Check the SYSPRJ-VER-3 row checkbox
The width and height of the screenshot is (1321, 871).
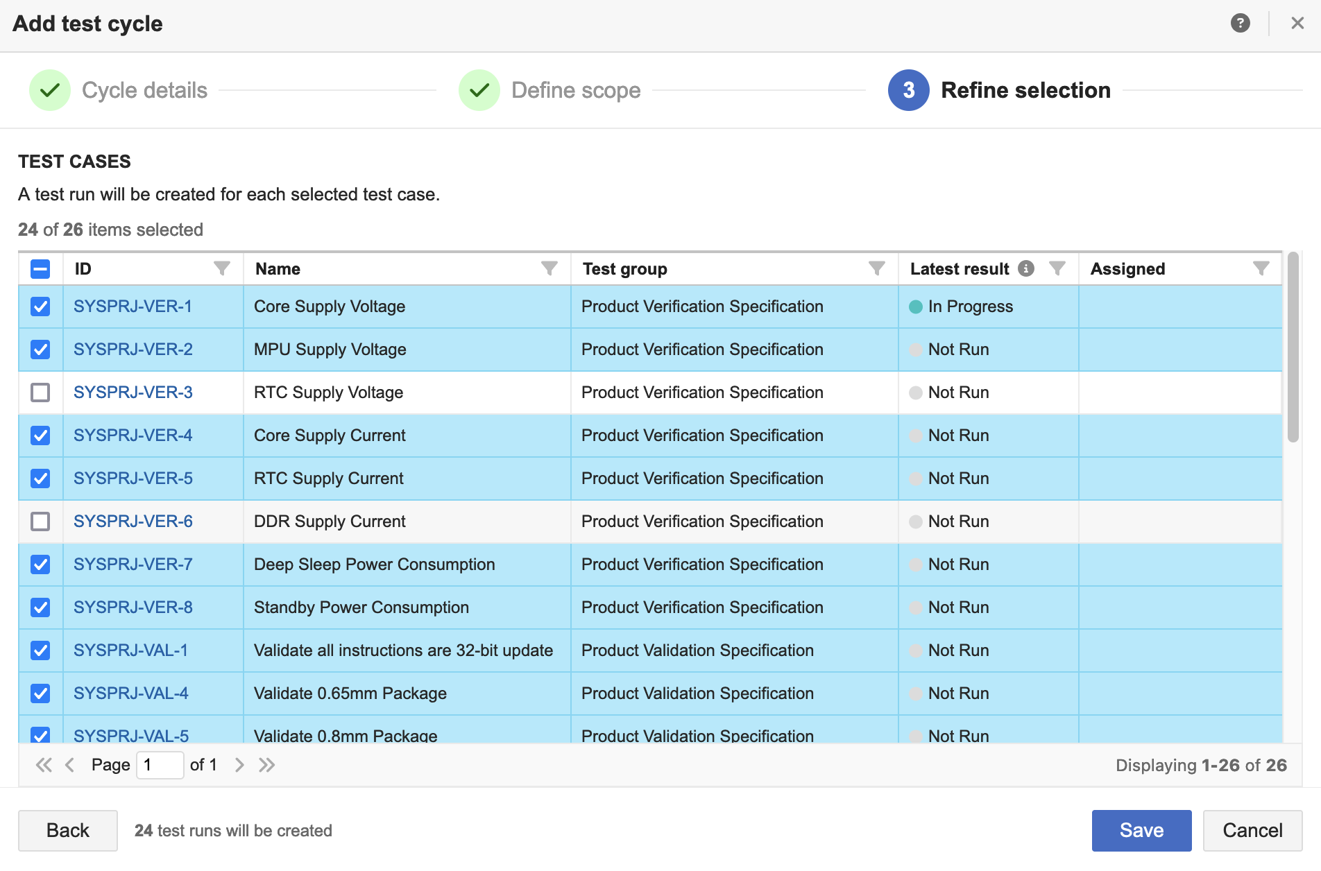click(x=40, y=393)
